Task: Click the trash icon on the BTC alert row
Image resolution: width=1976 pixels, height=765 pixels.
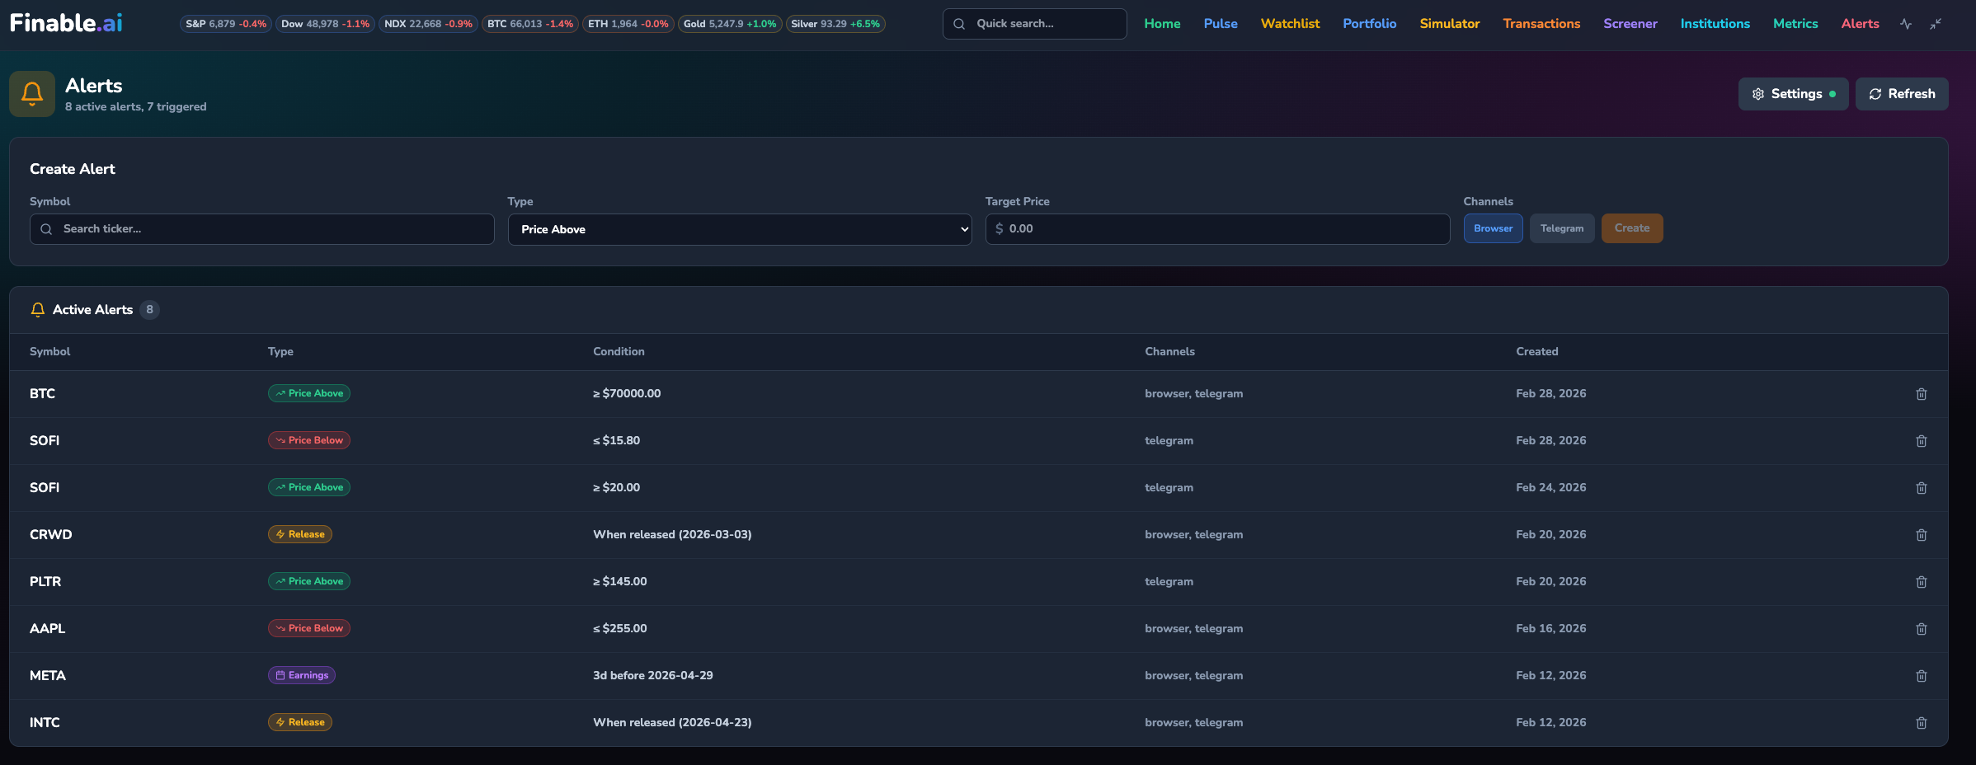Action: (x=1922, y=394)
